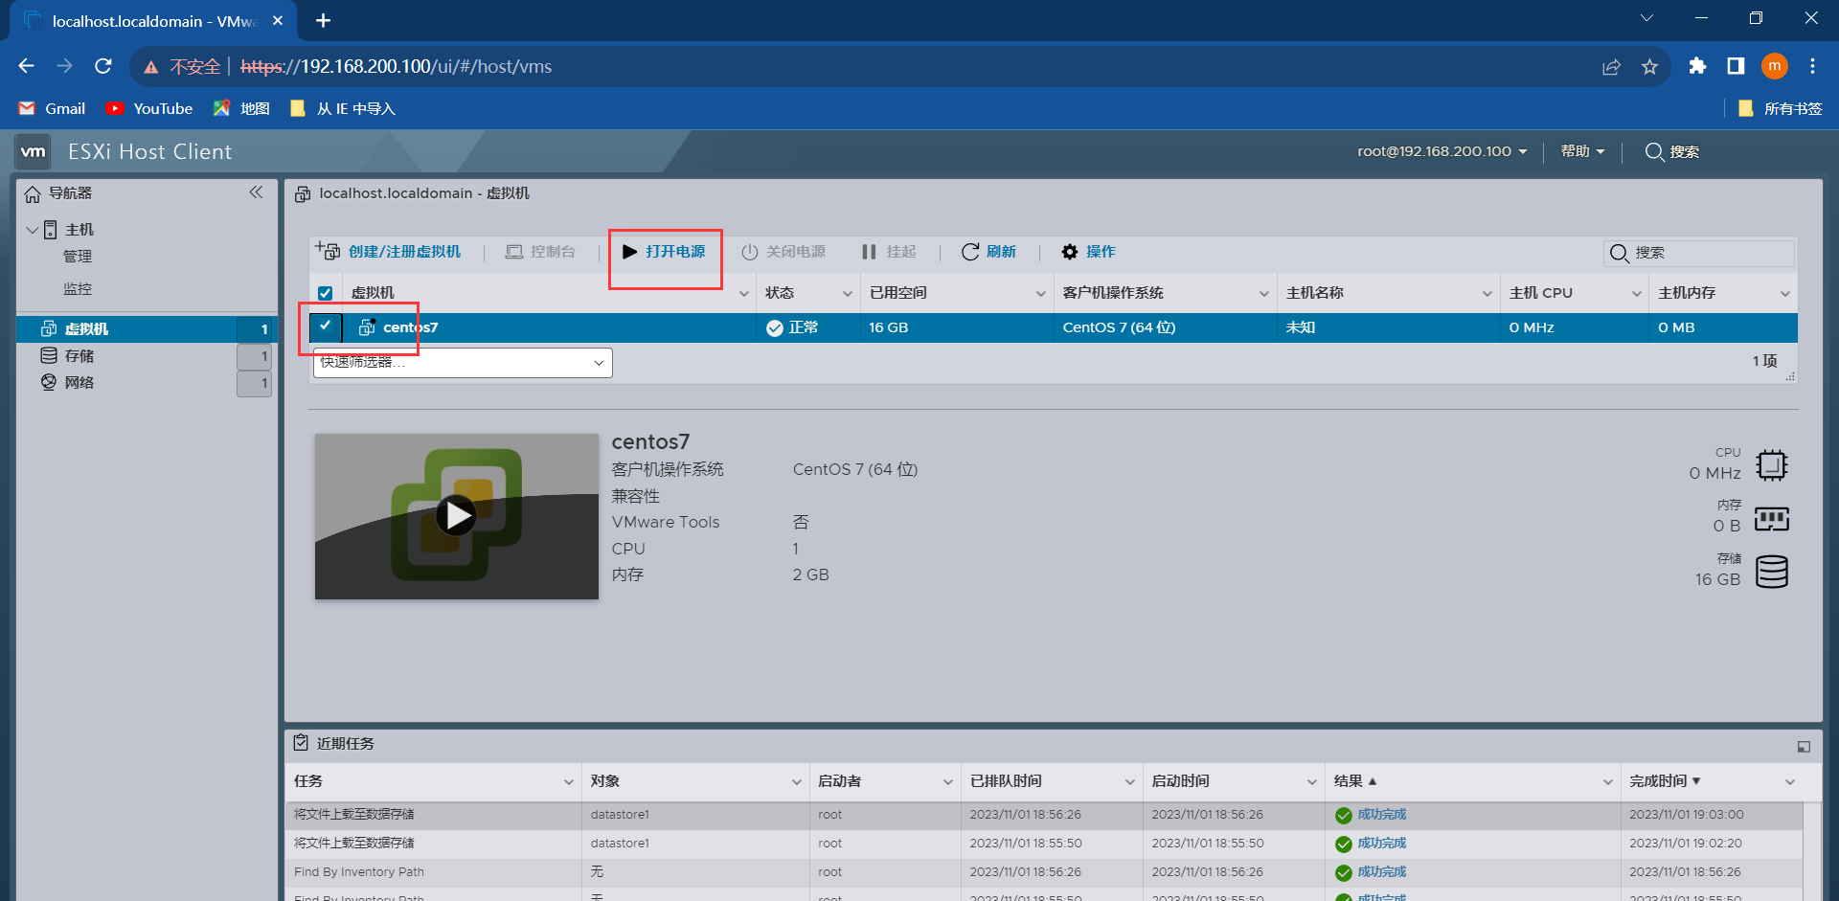Image resolution: width=1839 pixels, height=901 pixels.
Task: Open Used Space column dropdown arrow
Action: click(x=1041, y=294)
